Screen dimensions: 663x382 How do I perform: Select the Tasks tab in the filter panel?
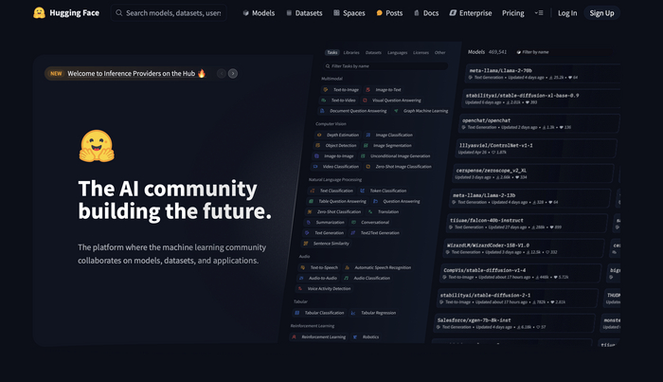332,52
